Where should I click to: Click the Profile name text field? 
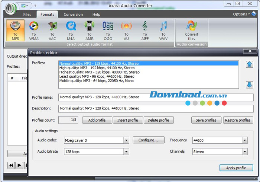point(156,97)
